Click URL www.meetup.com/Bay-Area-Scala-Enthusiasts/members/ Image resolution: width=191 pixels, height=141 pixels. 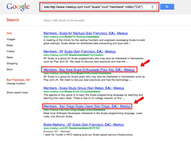tap(77, 73)
